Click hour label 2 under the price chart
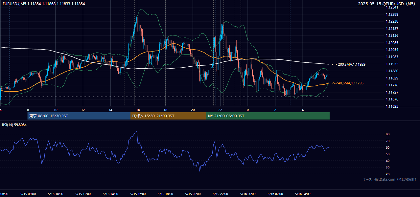The width and height of the screenshot is (420, 197). coord(275,110)
